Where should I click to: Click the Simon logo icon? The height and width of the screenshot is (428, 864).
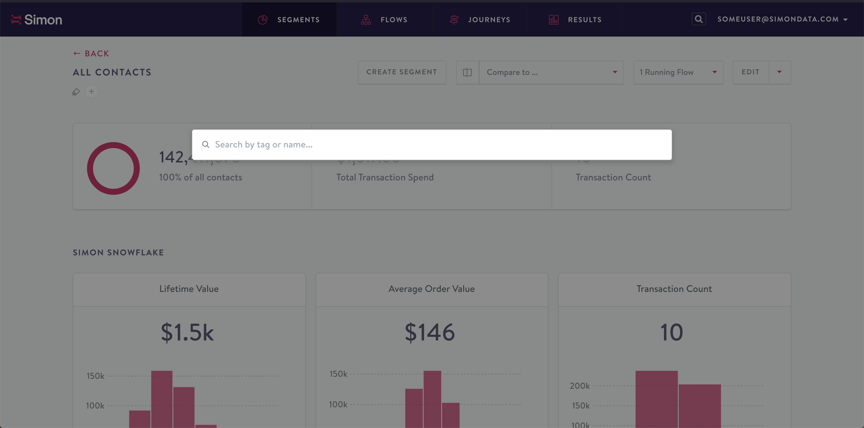tap(16, 19)
